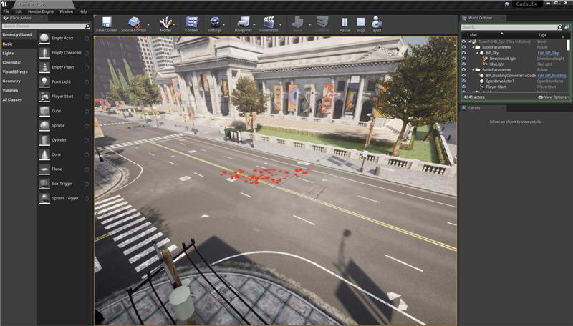573x326 pixels.
Task: Stop the play session
Action: [360, 22]
